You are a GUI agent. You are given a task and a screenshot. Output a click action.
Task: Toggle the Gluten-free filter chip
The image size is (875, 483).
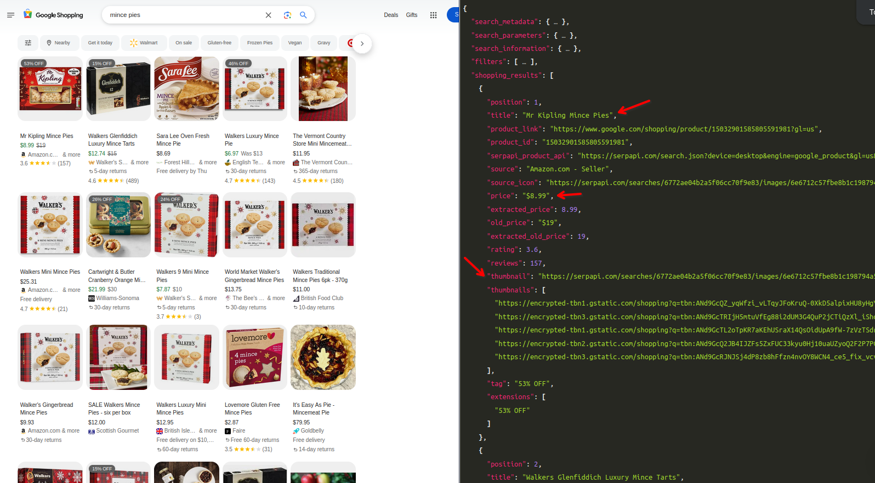[x=219, y=43]
